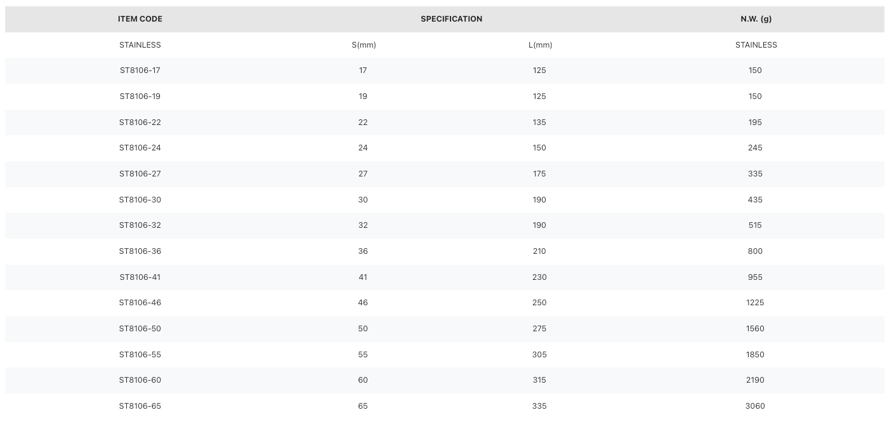This screenshot has width=894, height=429.
Task: Click the S(mm) sub-header
Action: click(364, 45)
